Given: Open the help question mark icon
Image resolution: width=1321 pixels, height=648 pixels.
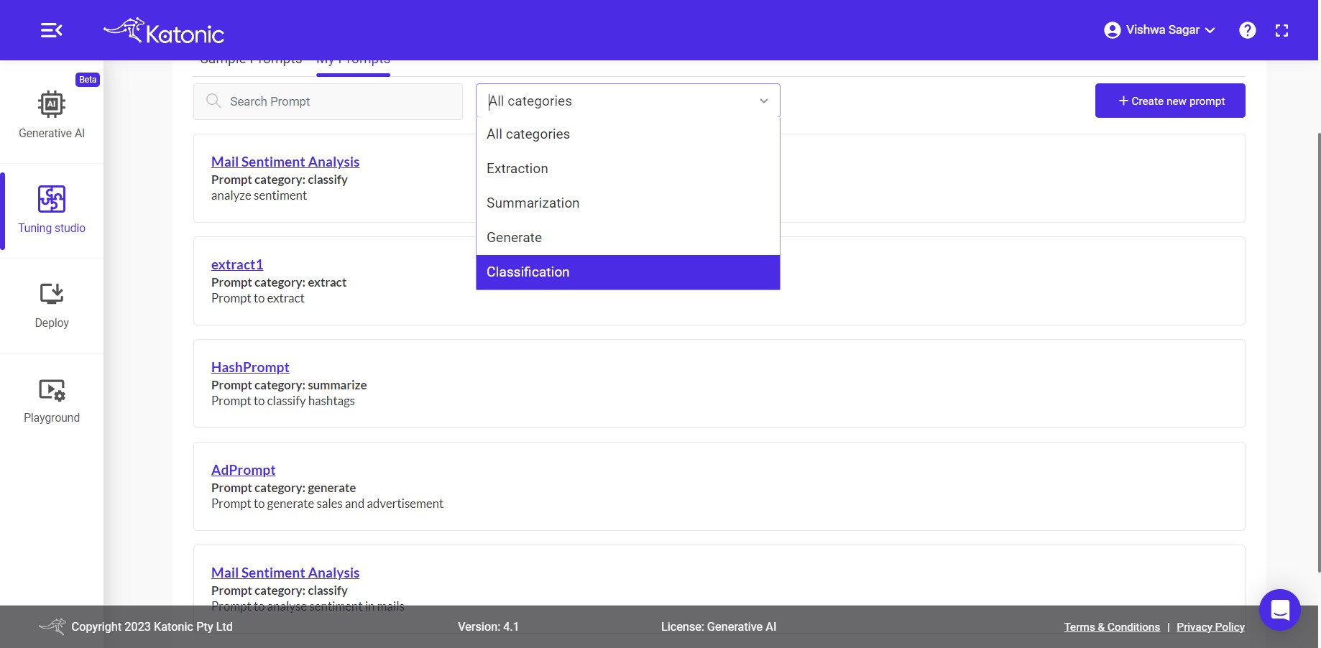Looking at the screenshot, I should [x=1248, y=30].
